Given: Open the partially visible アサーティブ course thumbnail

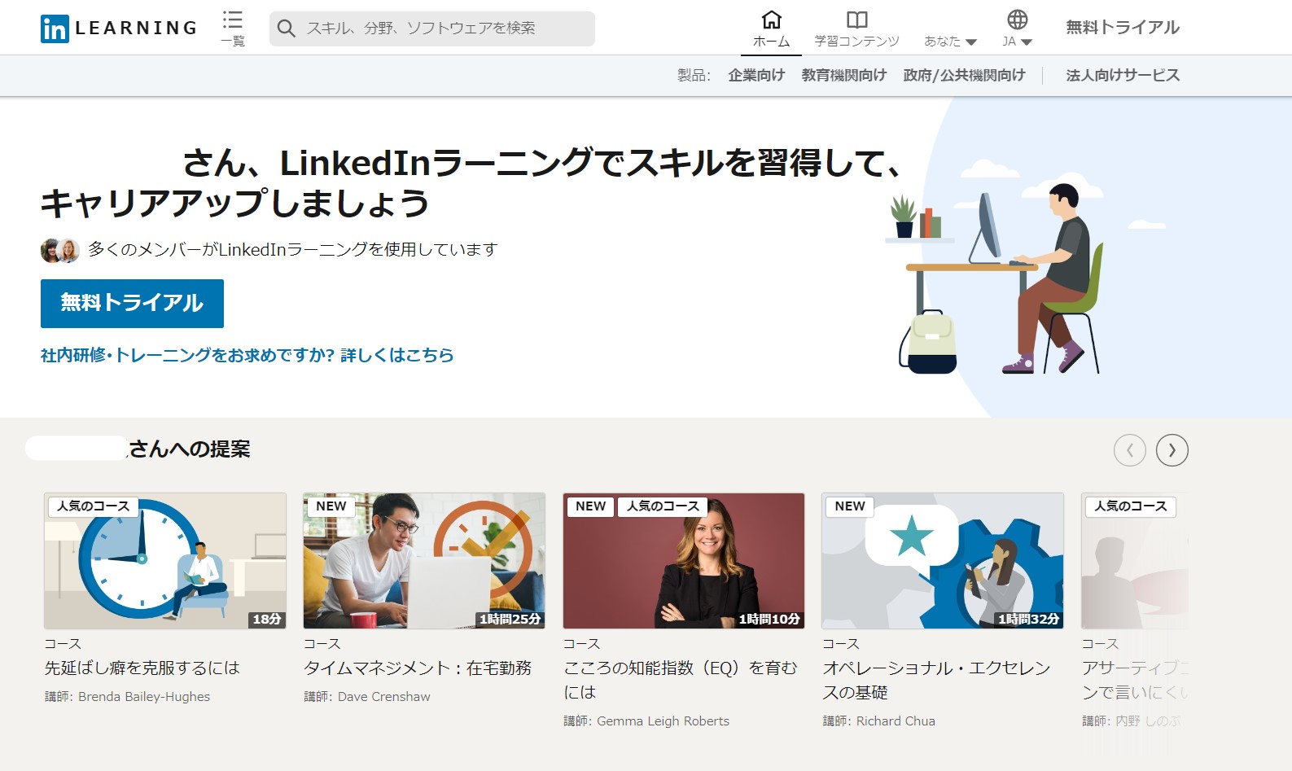Looking at the screenshot, I should (x=1135, y=560).
